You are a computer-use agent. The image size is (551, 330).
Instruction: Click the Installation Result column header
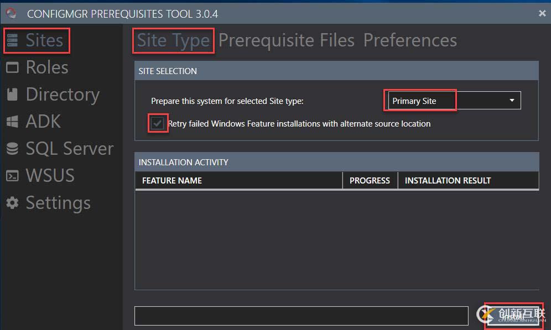tap(448, 181)
